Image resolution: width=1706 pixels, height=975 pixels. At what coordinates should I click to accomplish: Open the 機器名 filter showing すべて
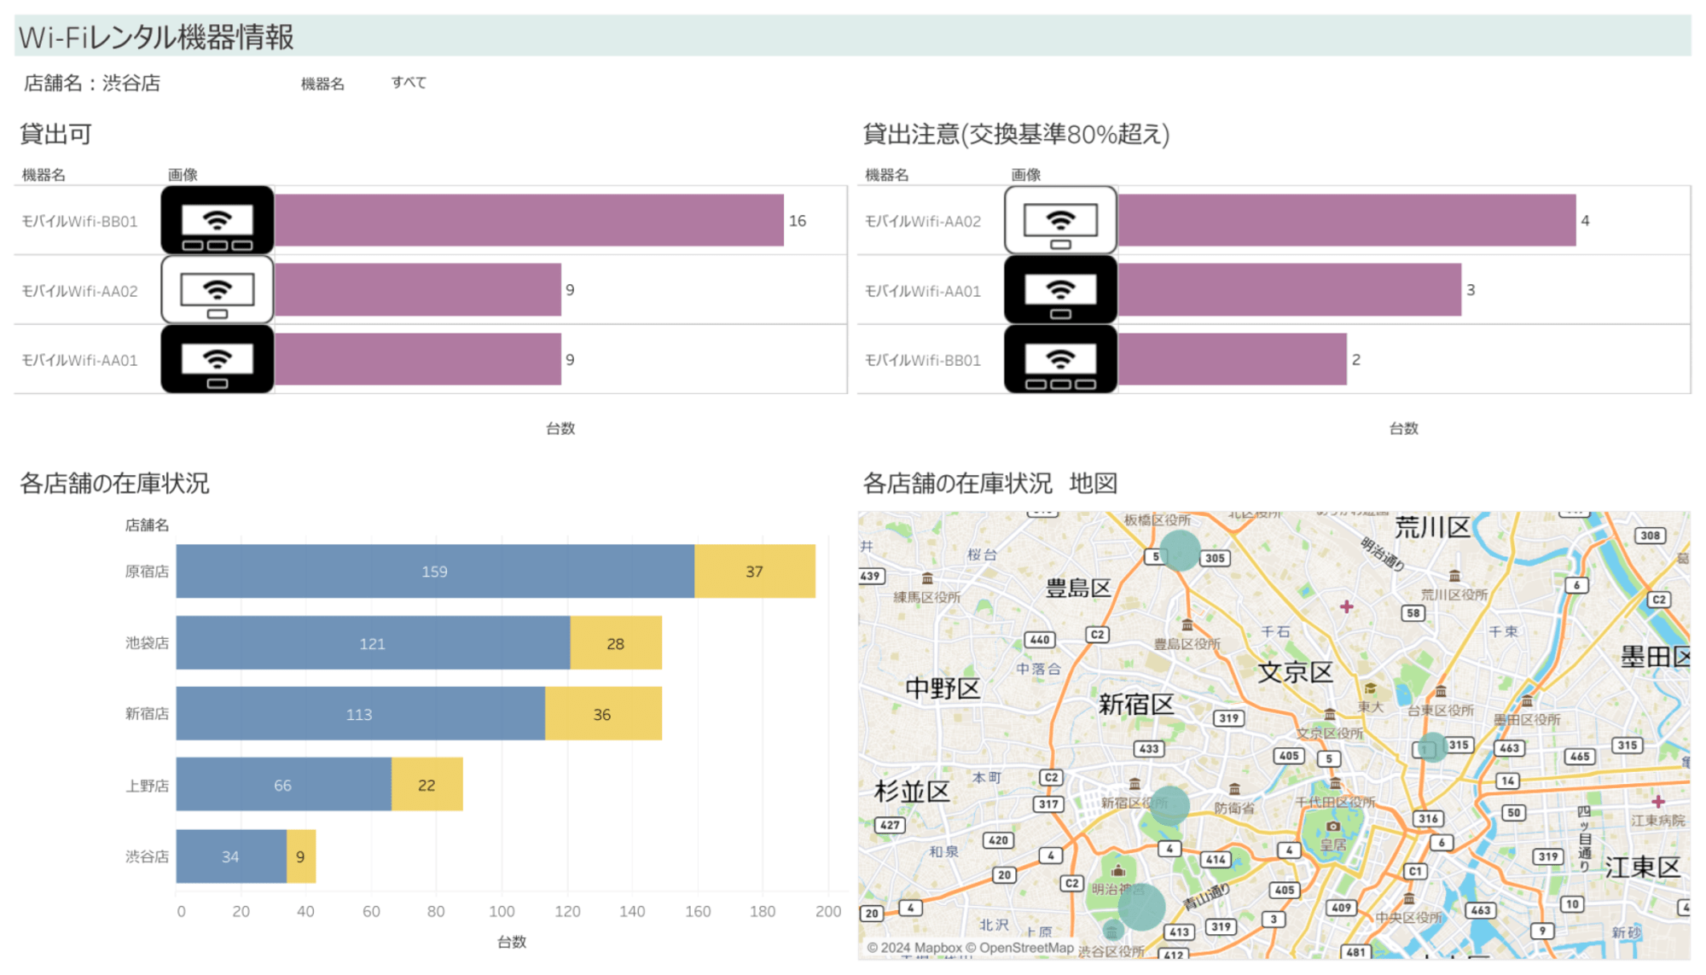coord(409,83)
